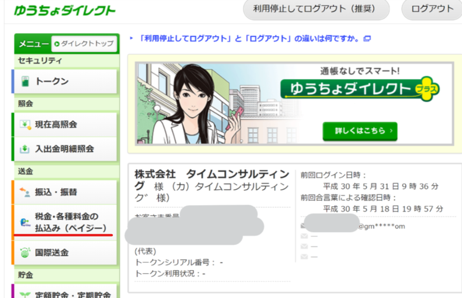Image resolution: width=462 pixels, height=298 pixels.
Task: Click the yen balance inquiry icon
Action: pos(25,124)
